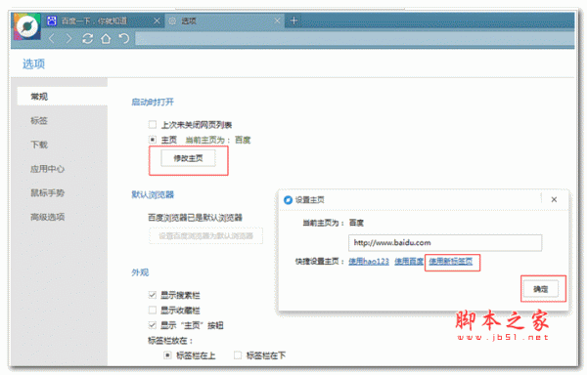Screen dimensions: 587x375
Task: Click the 启动时打开 section heading
Action: click(x=153, y=102)
